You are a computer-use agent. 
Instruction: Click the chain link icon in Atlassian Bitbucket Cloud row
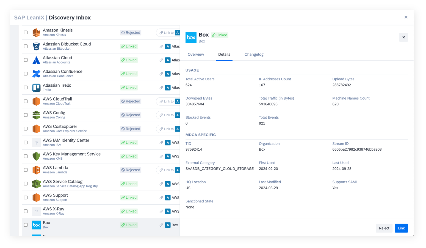click(161, 46)
